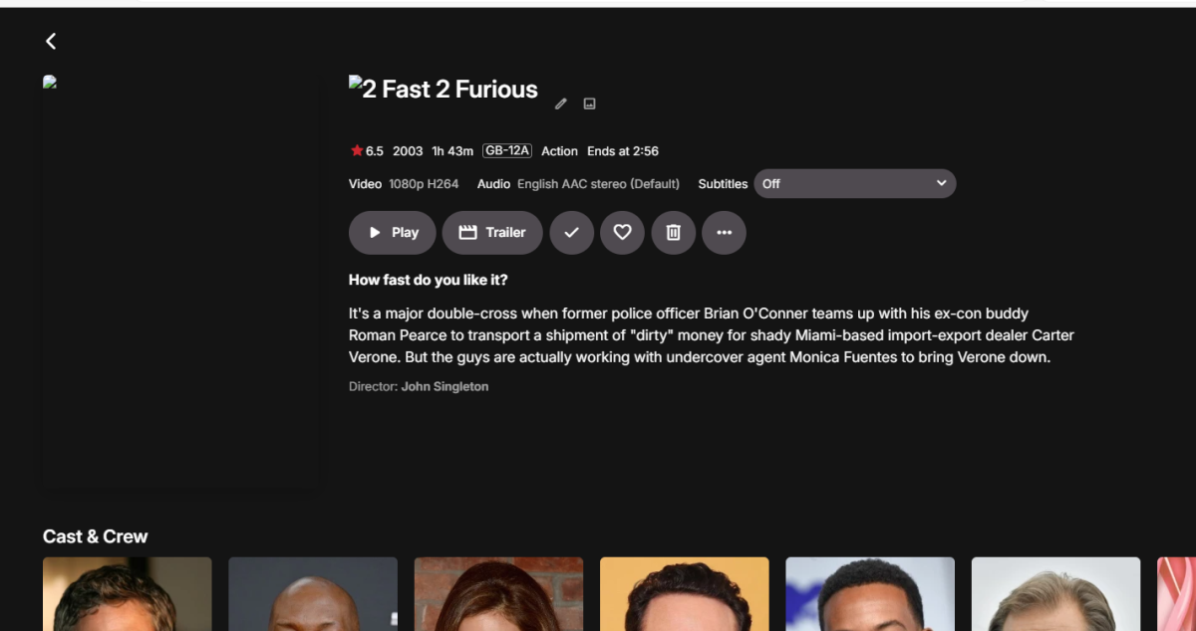Click the 1h 43m runtime

pyautogui.click(x=452, y=151)
